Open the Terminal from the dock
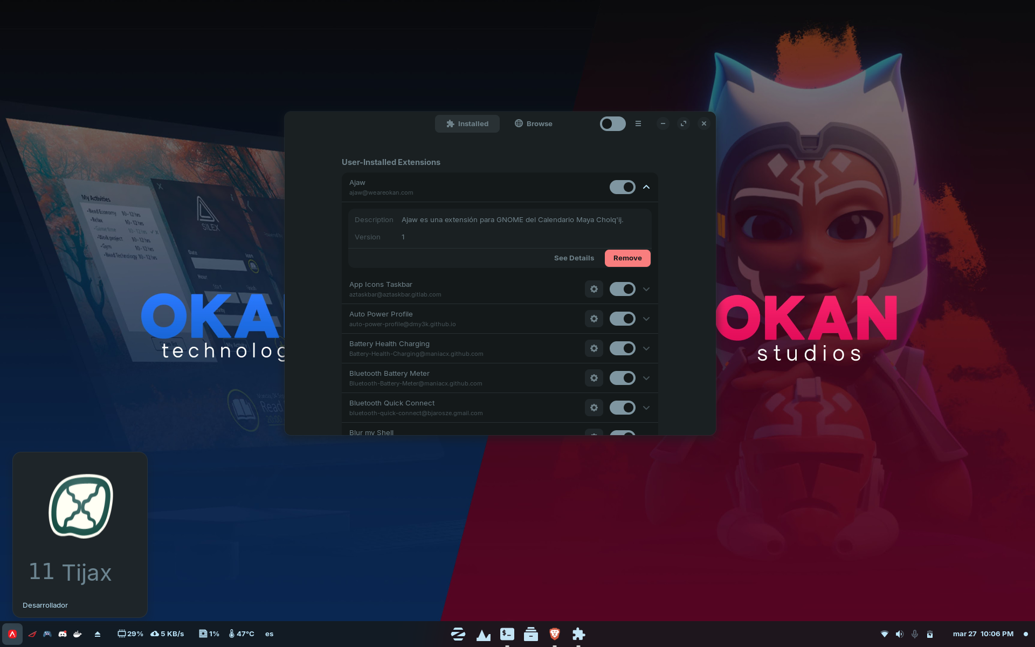Screen dimensions: 1035x647 coord(507,634)
